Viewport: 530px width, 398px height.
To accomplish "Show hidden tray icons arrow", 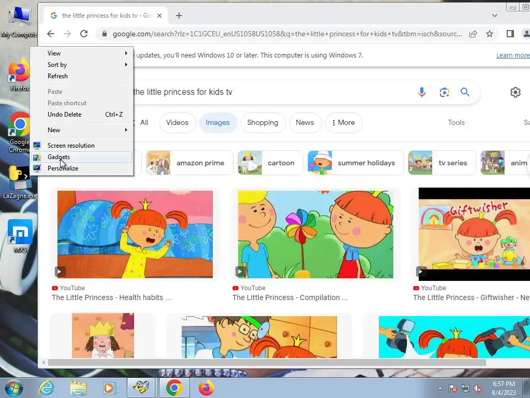I will pos(440,389).
